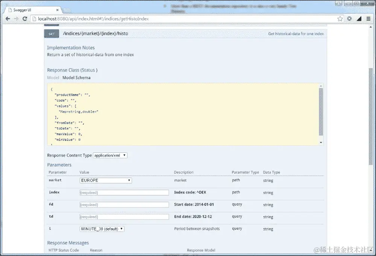Click the page scrollbar up arrow
Viewport: 376px width, 256px height.
click(x=371, y=27)
